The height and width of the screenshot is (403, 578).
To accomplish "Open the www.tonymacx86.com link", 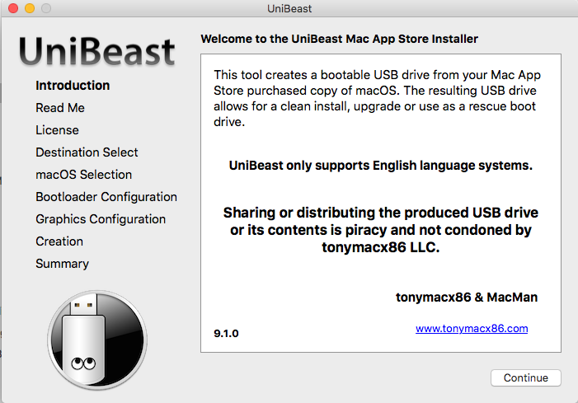I will pos(472,328).
